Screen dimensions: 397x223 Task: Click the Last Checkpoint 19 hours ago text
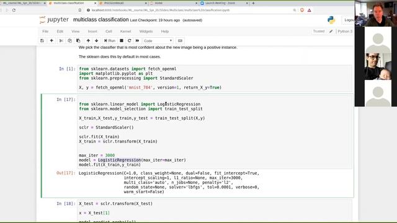(x=155, y=20)
